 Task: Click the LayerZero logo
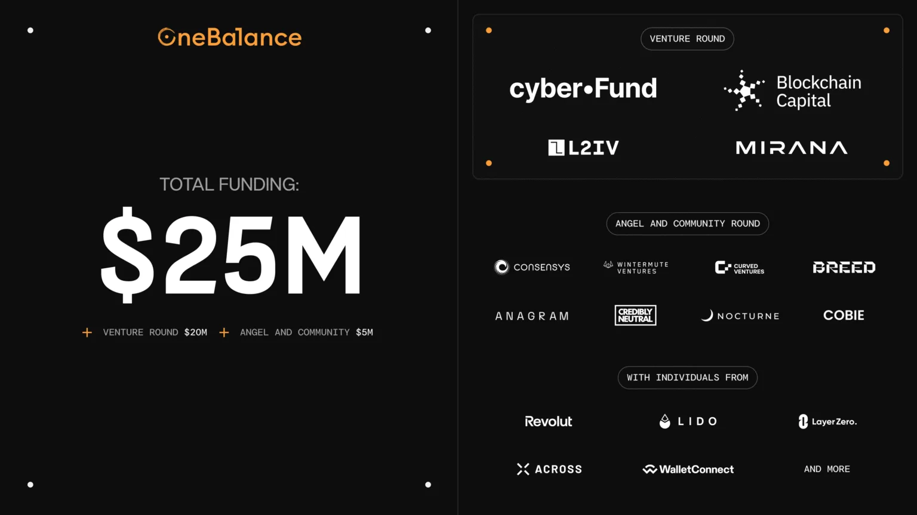827,421
